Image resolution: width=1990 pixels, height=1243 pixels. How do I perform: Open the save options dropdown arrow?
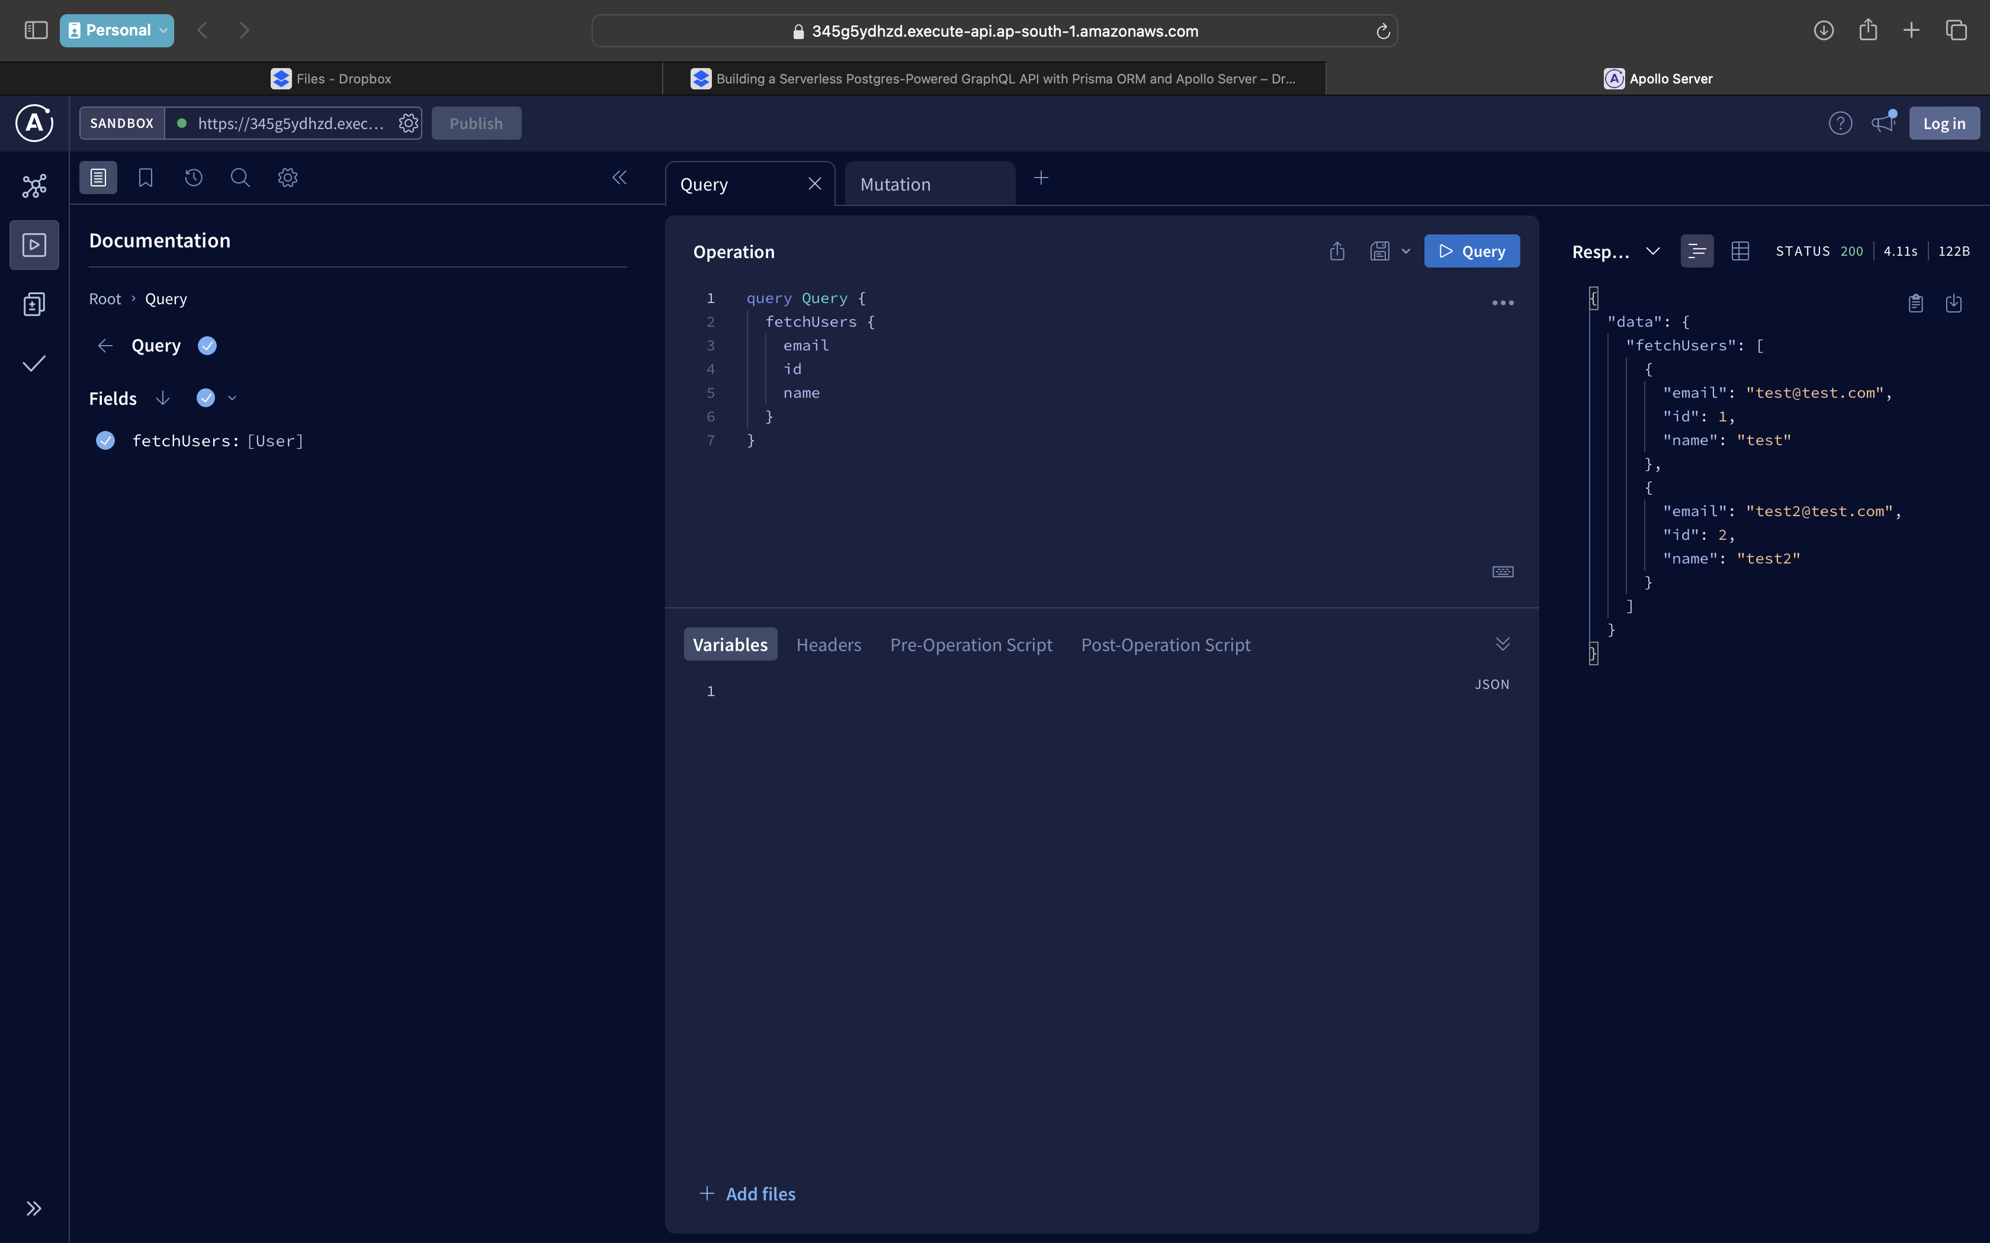1406,251
